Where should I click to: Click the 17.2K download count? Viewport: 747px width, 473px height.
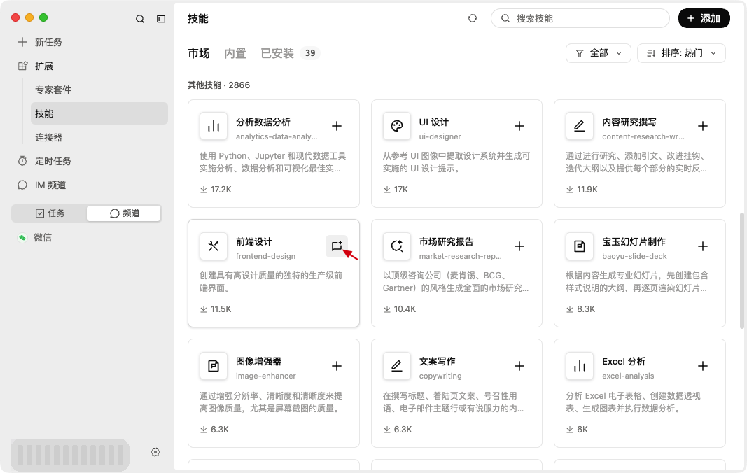click(221, 190)
